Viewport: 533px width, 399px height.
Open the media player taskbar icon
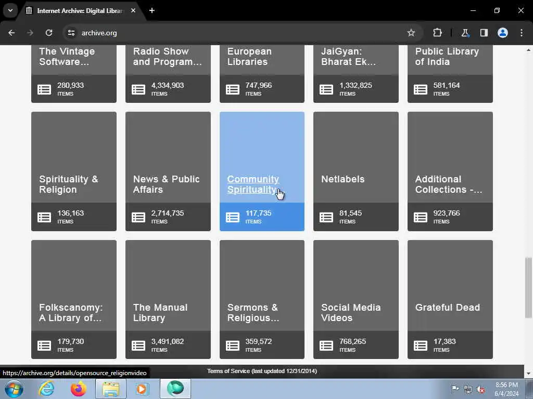(142, 389)
